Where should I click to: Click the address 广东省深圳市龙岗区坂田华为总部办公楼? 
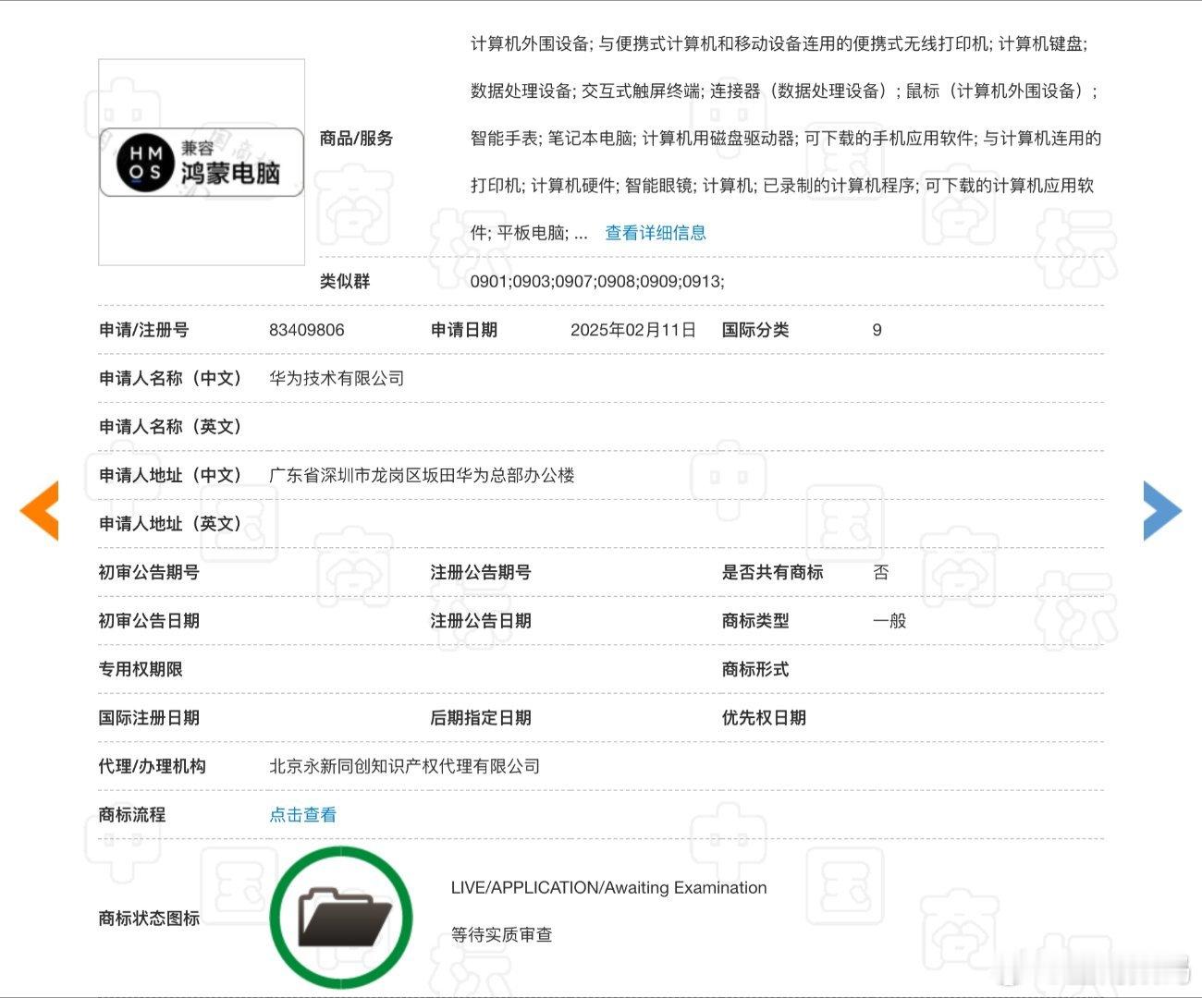click(422, 475)
